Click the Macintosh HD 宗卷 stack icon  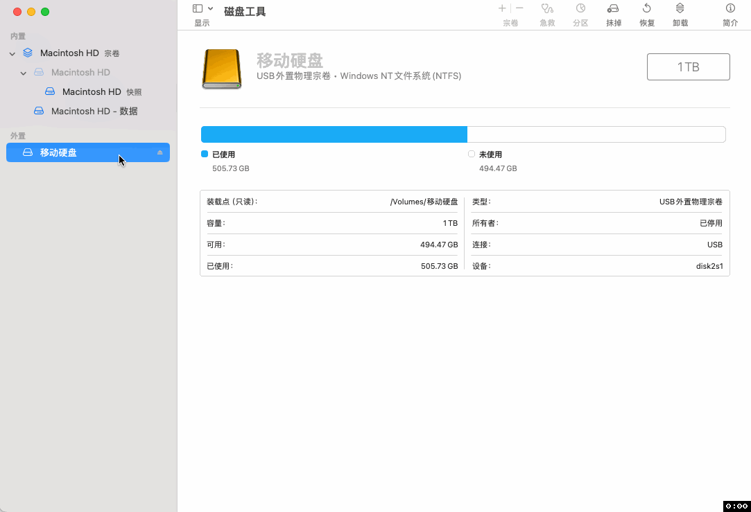point(28,53)
